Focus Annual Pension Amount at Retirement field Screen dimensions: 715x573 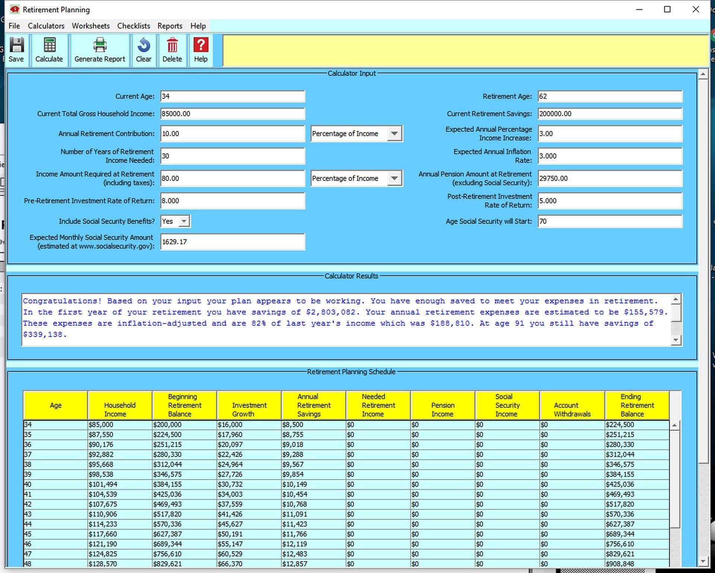pyautogui.click(x=610, y=178)
